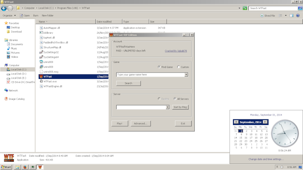This screenshot has width=303, height=170.
Task: Click the Sort by Ping button
Action: 180,107
